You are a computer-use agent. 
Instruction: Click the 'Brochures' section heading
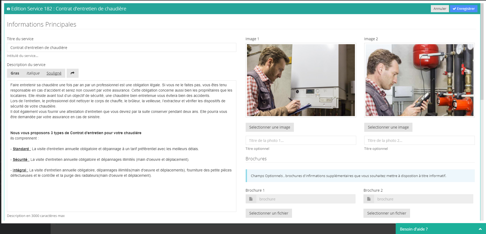click(256, 159)
